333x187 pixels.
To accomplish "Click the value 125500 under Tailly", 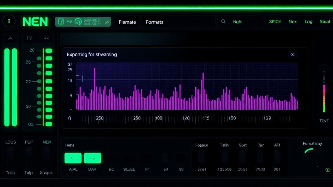I will point(224,169).
